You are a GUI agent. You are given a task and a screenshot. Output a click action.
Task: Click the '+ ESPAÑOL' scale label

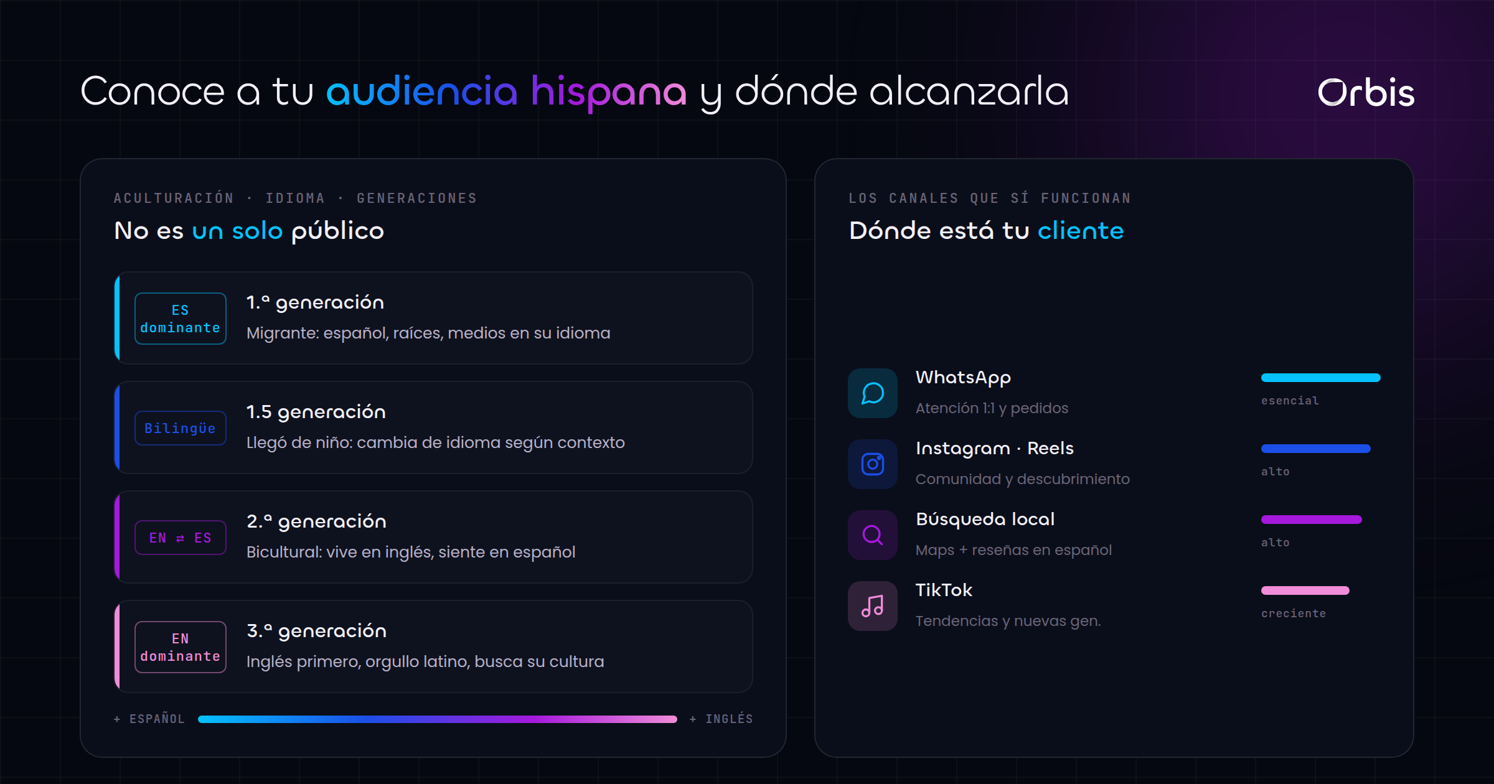click(149, 719)
